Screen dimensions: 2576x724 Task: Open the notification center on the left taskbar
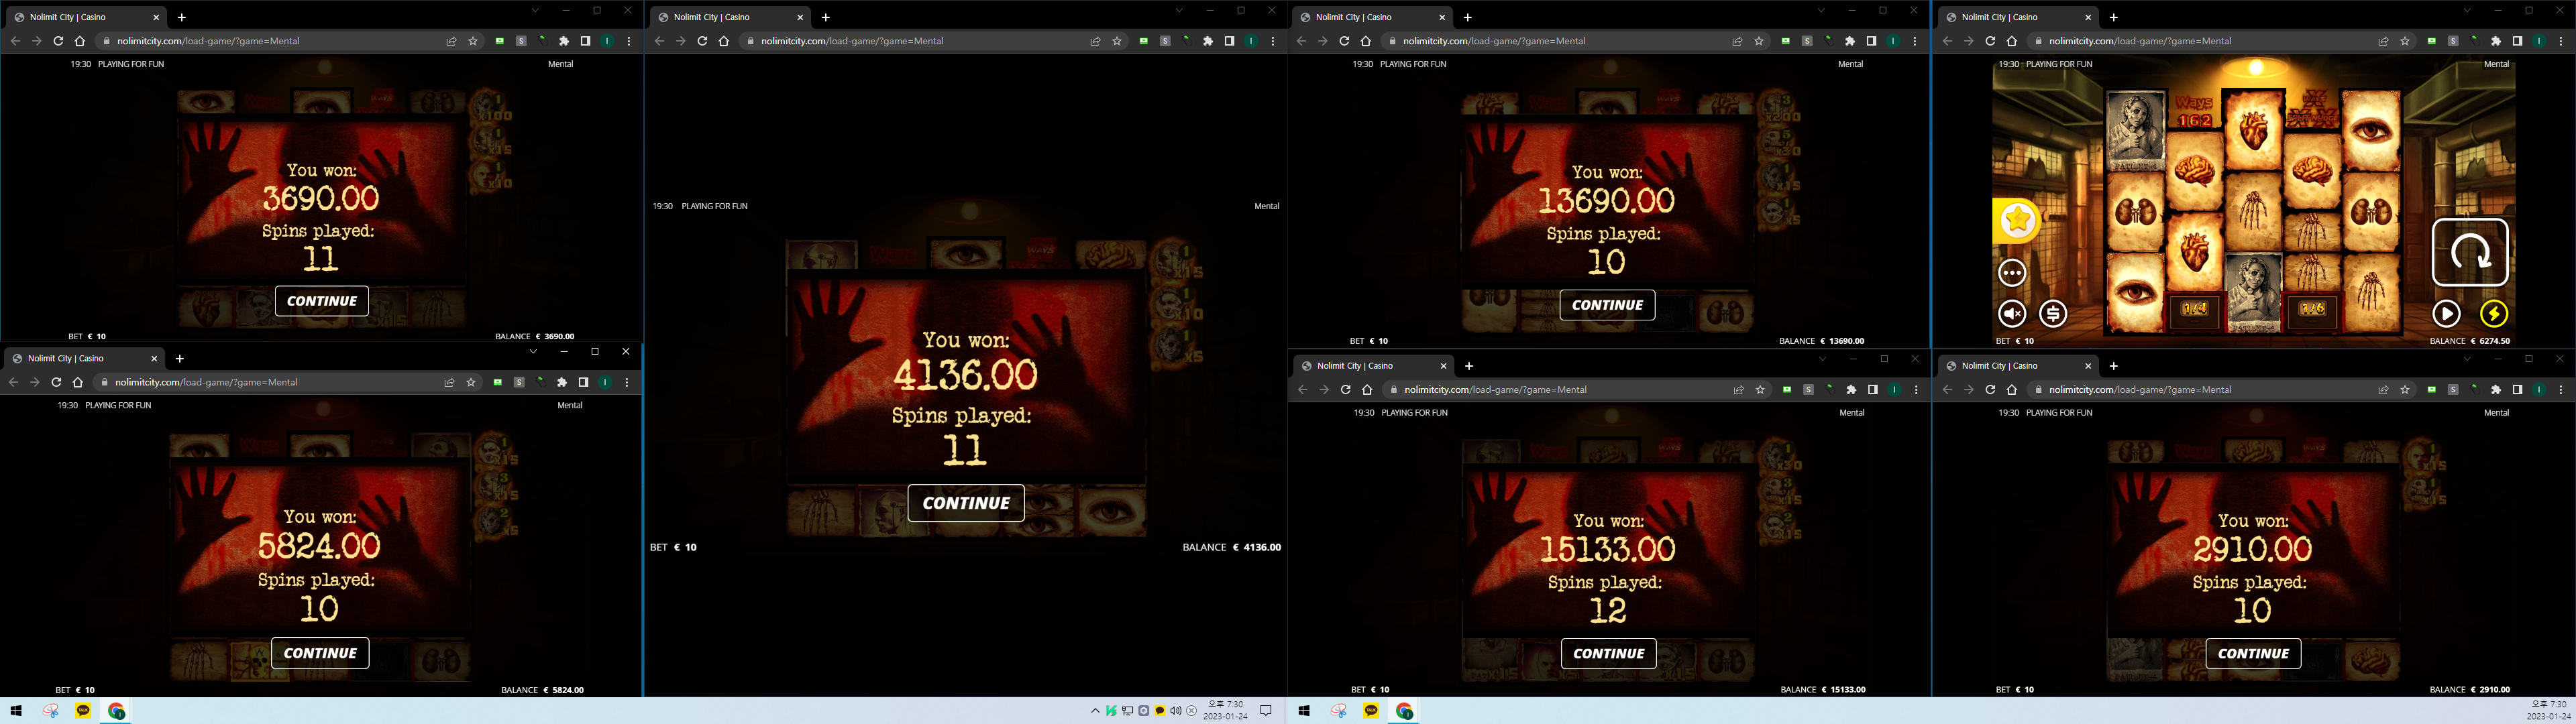click(1266, 711)
